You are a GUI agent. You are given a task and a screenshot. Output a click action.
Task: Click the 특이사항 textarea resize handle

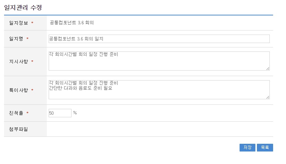point(268,97)
